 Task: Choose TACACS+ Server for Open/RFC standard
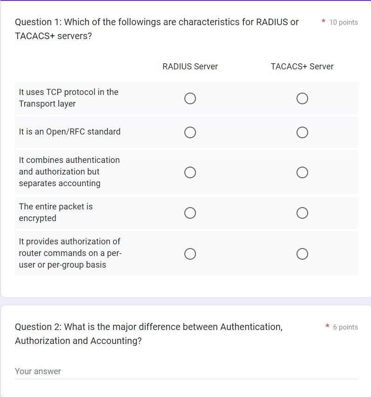(x=302, y=133)
